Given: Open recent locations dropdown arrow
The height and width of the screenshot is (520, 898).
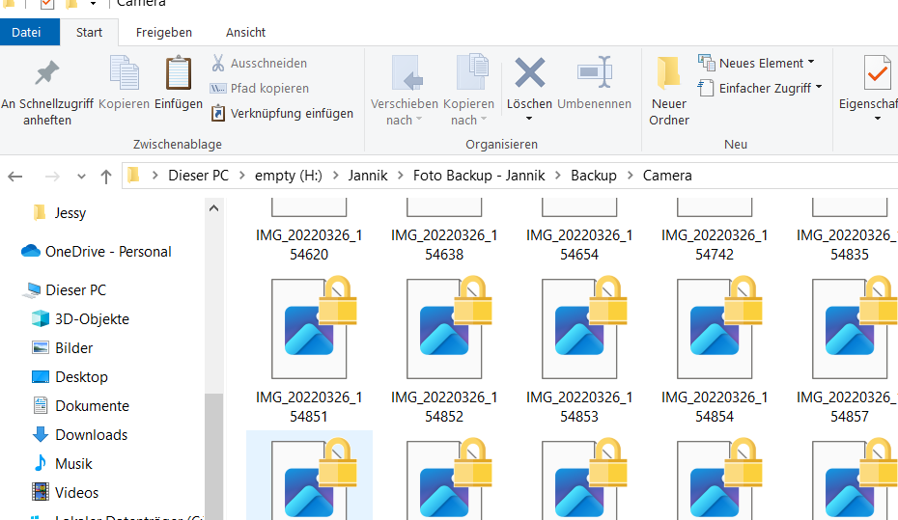Looking at the screenshot, I should (81, 177).
